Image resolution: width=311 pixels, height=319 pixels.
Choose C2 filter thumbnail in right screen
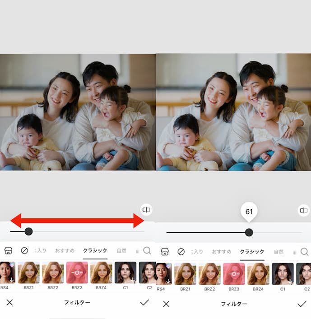coord(303,274)
